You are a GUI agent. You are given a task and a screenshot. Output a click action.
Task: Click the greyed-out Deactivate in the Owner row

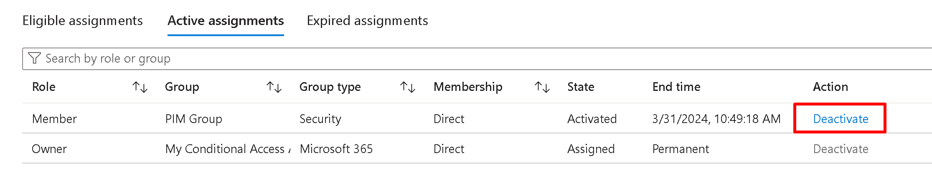[x=841, y=149]
